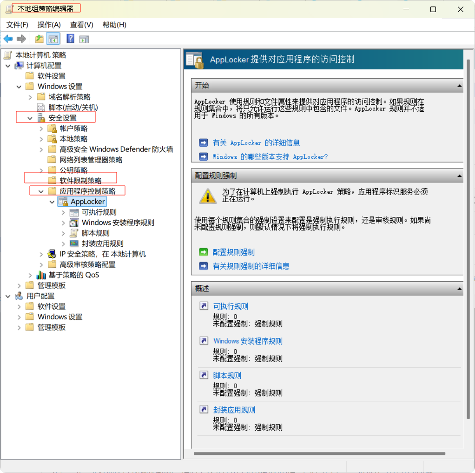Click the 本地策略 folder icon
This screenshot has width=475, height=473.
click(52, 139)
